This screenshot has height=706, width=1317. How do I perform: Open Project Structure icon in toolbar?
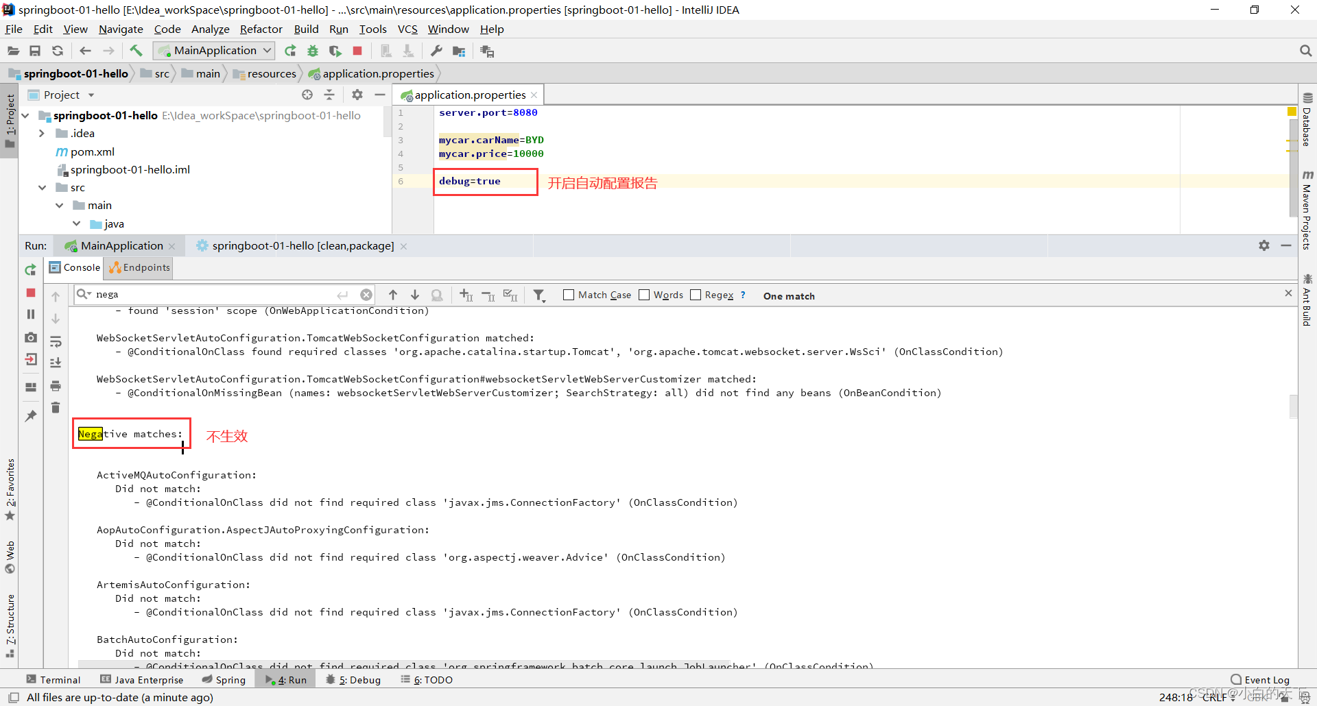pos(459,51)
